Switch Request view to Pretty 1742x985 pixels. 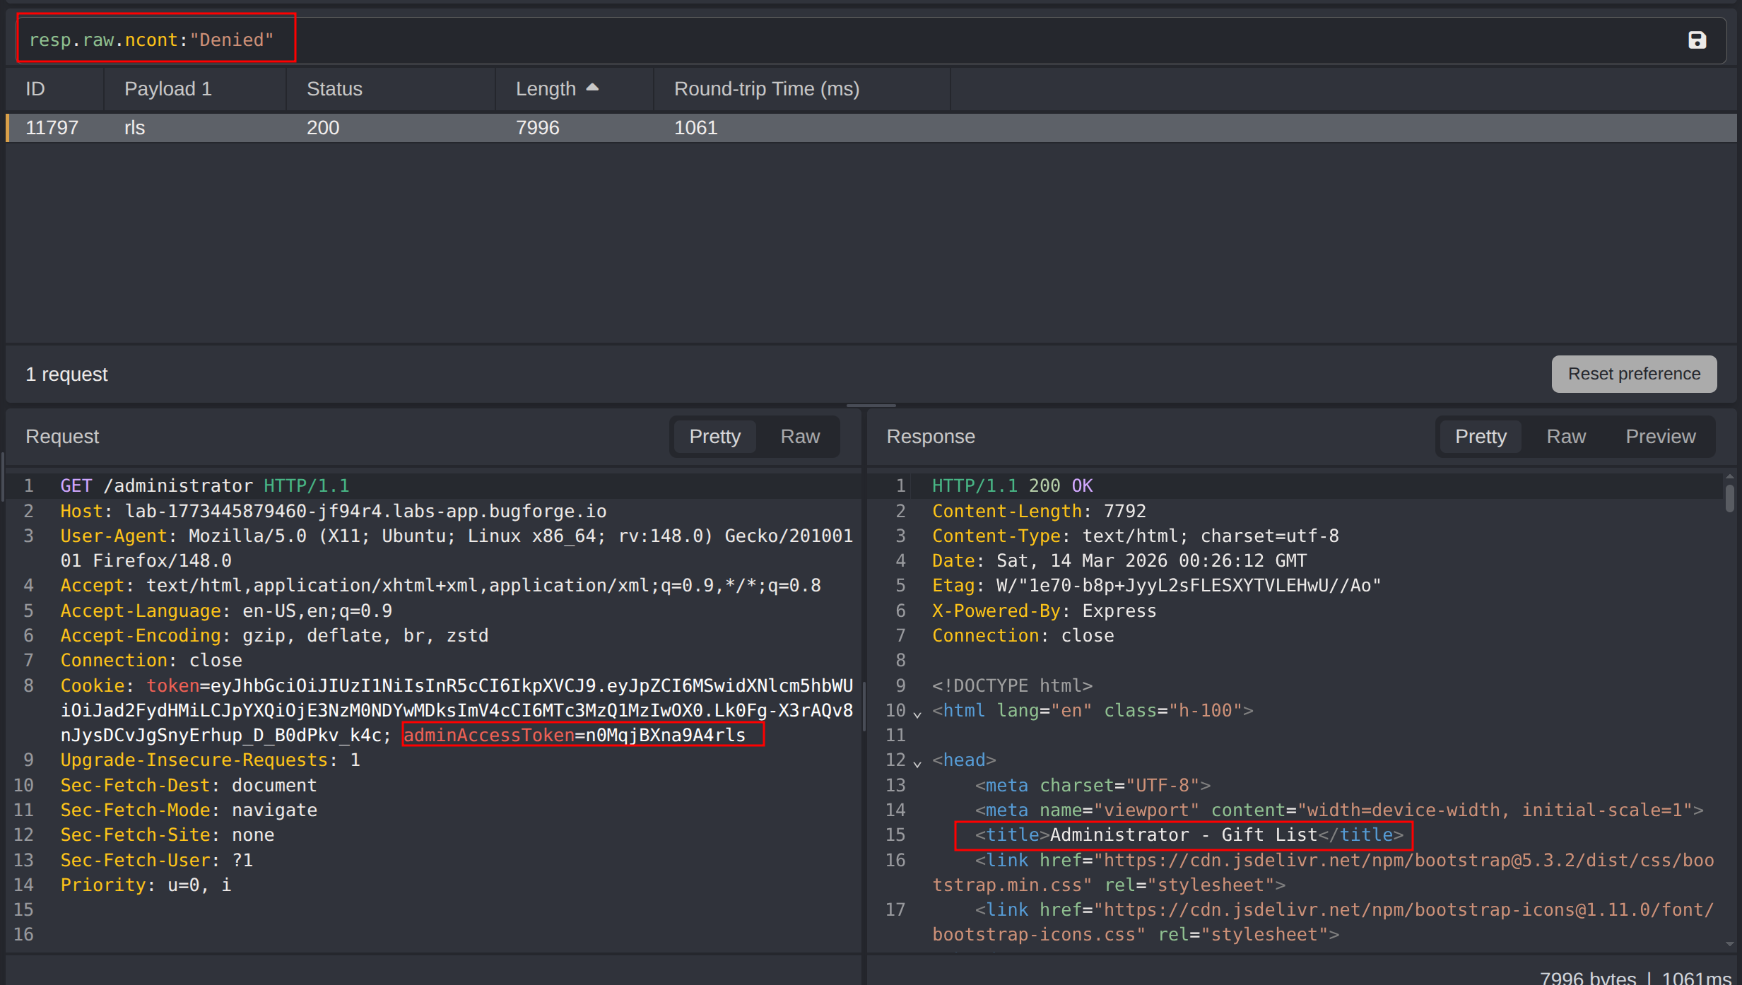pos(714,437)
